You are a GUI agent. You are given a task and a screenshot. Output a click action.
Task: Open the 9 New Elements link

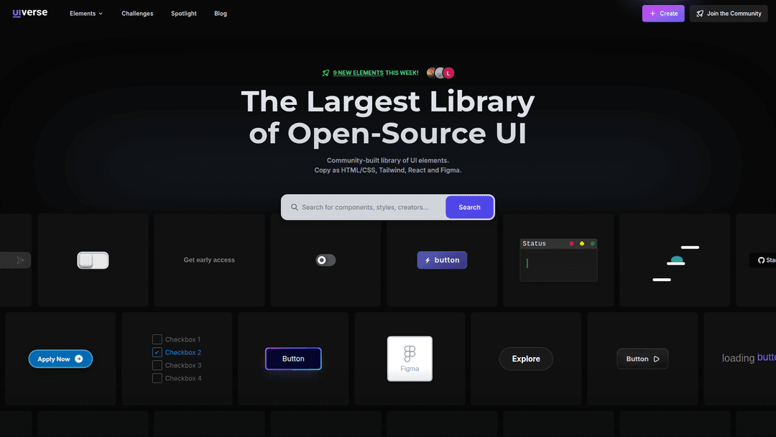358,73
